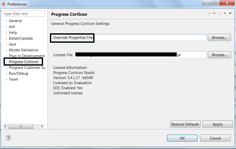Click the 'General Progress Corticon Settings:' label
The image size is (236, 149).
click(80, 24)
